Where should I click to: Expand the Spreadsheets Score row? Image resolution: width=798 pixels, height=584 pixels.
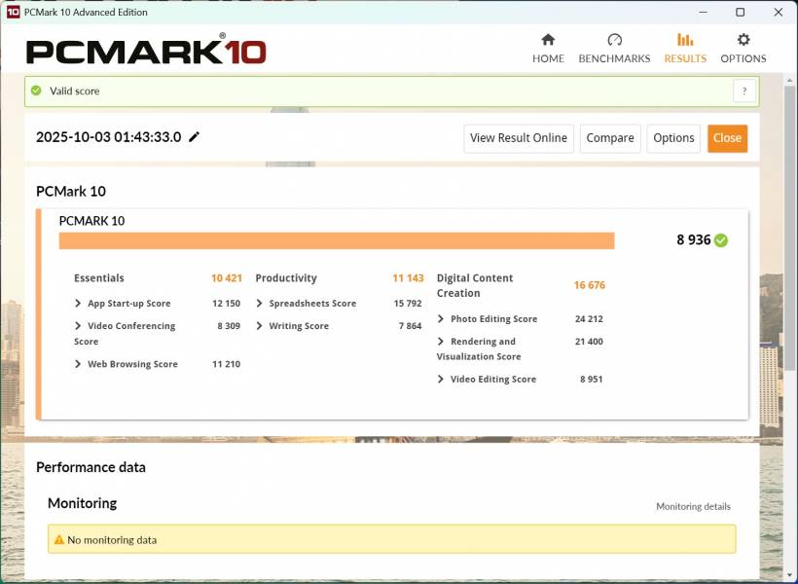(259, 304)
